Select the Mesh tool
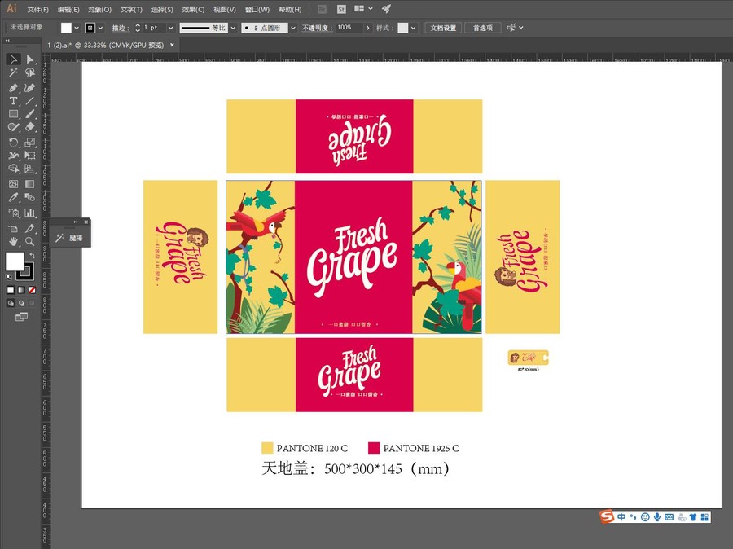The width and height of the screenshot is (733, 549). click(x=13, y=184)
